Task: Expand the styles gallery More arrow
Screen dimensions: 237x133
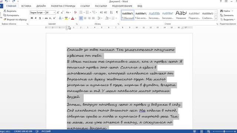Action: tap(216, 19)
